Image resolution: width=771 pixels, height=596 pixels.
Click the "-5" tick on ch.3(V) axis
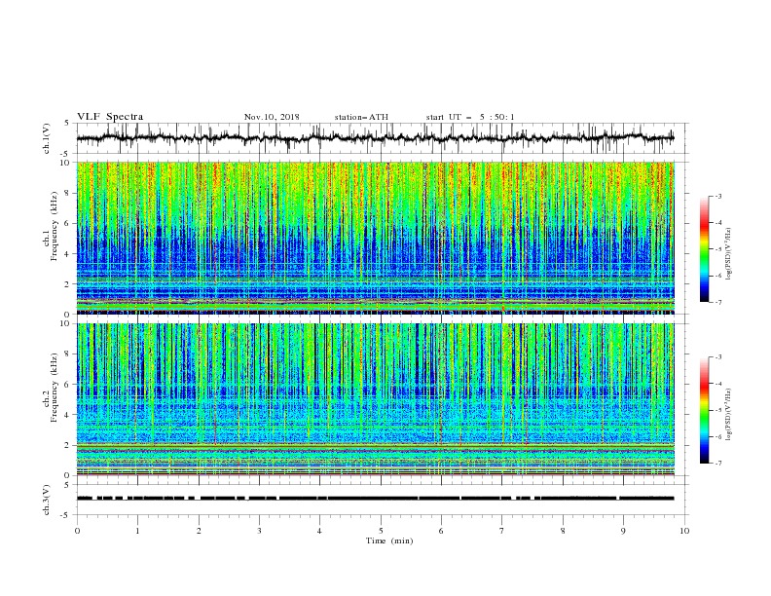coord(65,515)
